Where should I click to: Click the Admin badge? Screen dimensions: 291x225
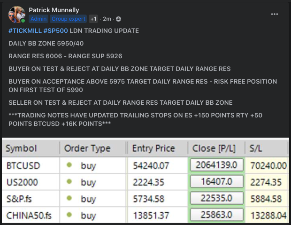pyautogui.click(x=38, y=19)
